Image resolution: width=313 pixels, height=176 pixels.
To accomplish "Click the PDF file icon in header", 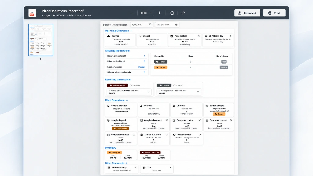I will pyautogui.click(x=32, y=13).
